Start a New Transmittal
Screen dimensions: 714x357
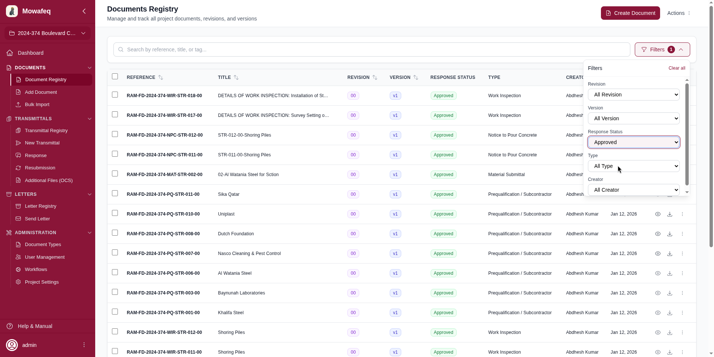42,143
